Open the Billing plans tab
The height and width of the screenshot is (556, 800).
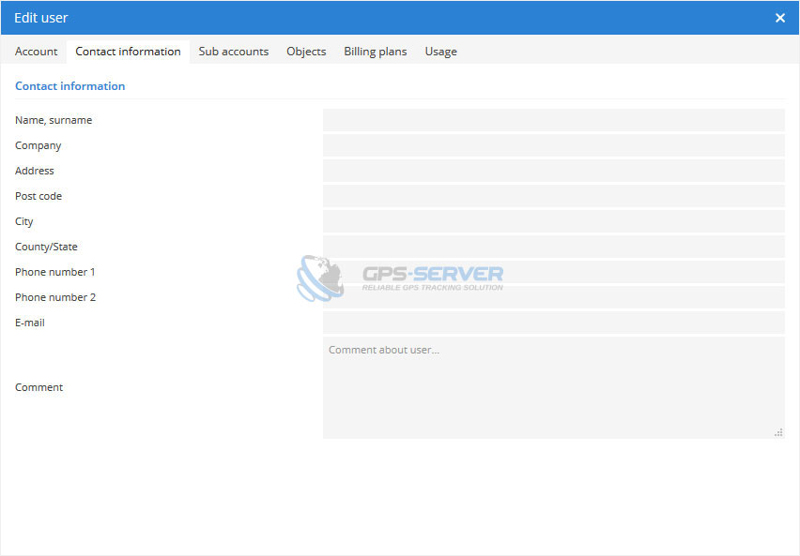pyautogui.click(x=376, y=52)
